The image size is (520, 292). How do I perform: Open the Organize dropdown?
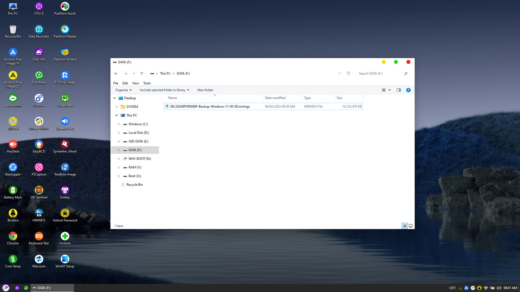(x=123, y=90)
